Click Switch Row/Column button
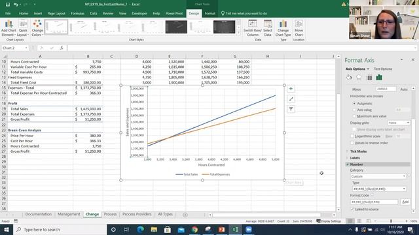 (253, 28)
